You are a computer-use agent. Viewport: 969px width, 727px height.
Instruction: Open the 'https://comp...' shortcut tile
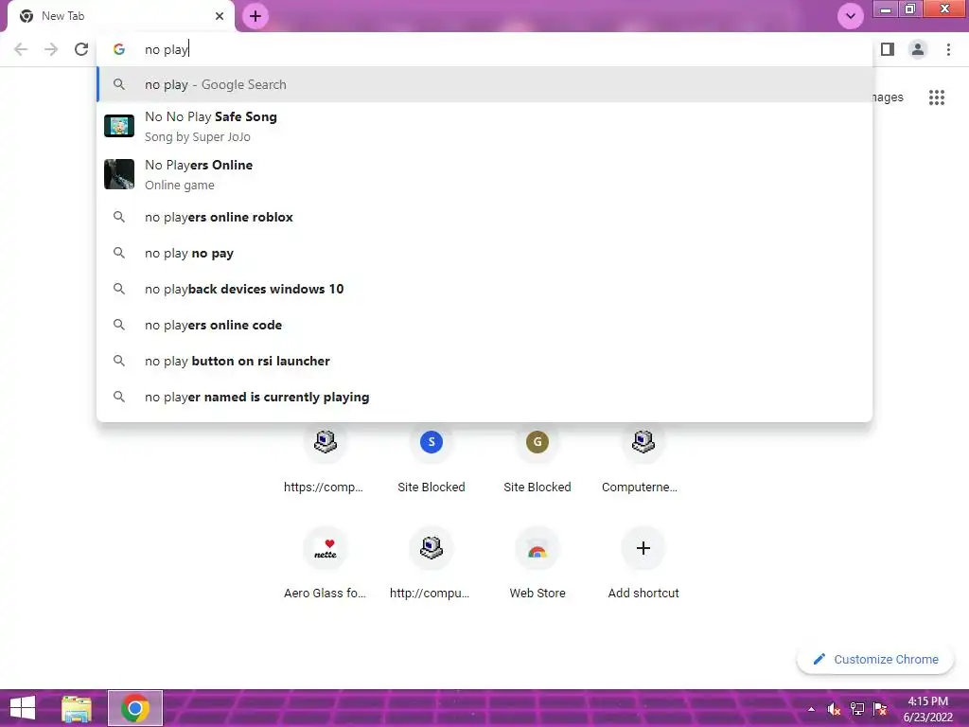coord(326,459)
